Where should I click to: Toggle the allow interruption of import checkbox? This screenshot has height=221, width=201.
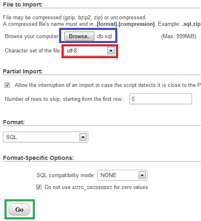(7, 85)
